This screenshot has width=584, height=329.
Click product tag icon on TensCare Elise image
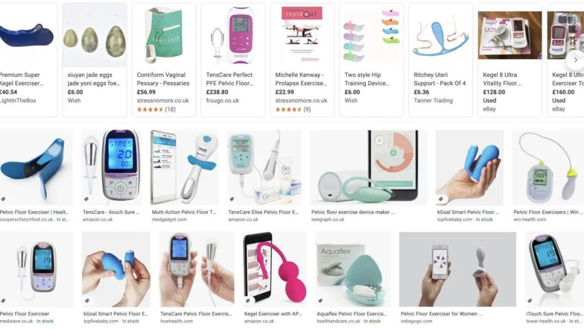pos(231,199)
